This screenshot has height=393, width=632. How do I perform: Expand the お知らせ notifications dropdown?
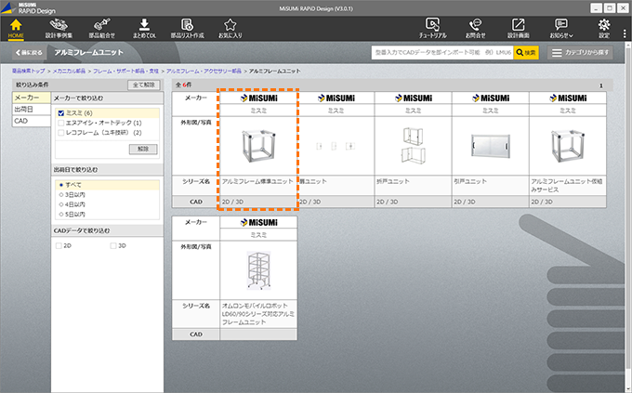pyautogui.click(x=561, y=27)
